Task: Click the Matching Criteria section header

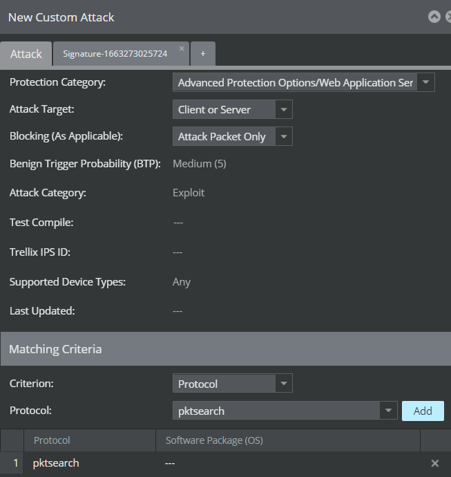Action: click(x=225, y=349)
